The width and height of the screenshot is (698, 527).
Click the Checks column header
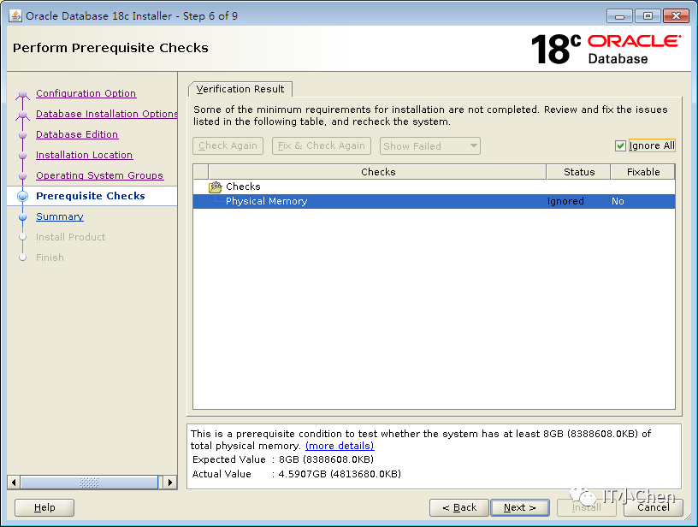377,172
